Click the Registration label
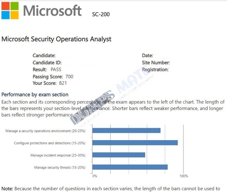The height and width of the screenshot is (192, 227). [155, 70]
